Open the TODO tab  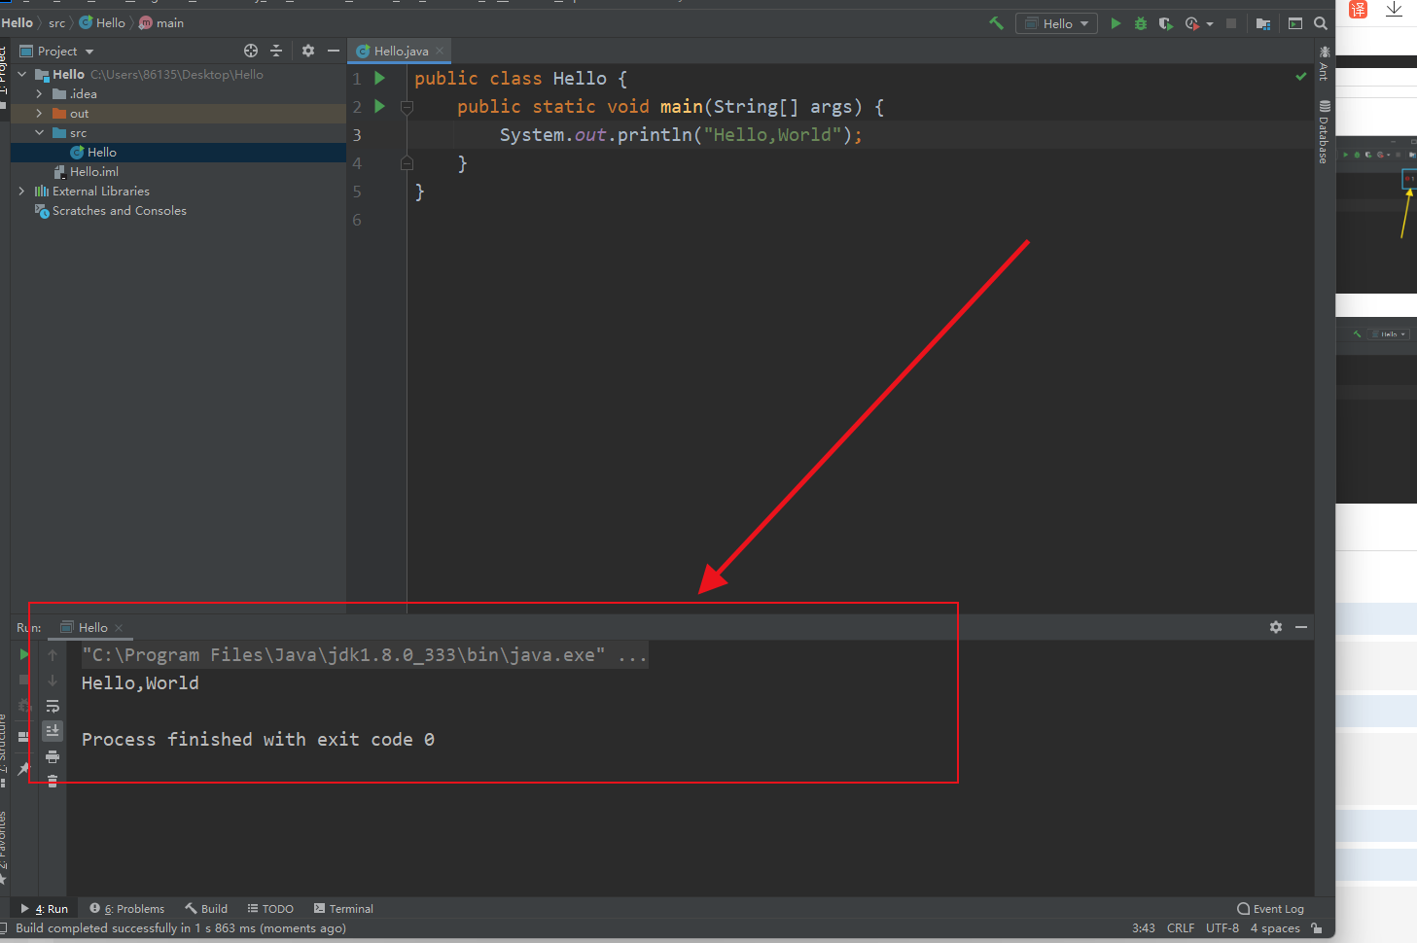[x=270, y=909]
